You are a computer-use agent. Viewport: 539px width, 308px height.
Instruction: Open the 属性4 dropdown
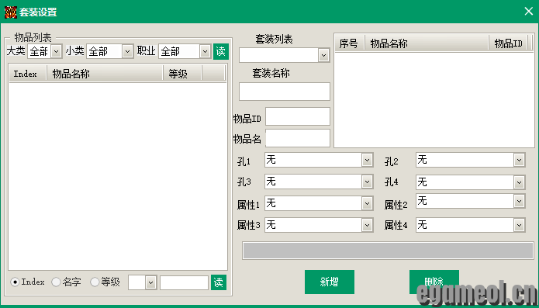click(x=519, y=226)
